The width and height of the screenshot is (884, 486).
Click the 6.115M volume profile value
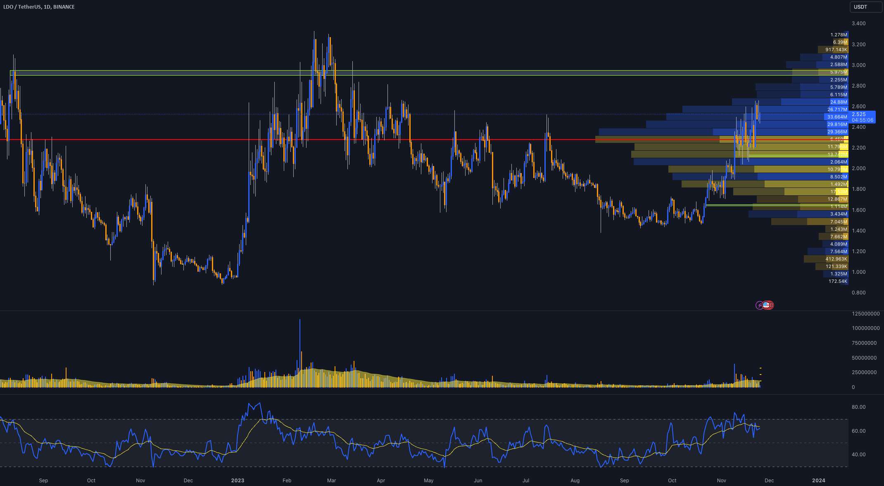(x=839, y=95)
